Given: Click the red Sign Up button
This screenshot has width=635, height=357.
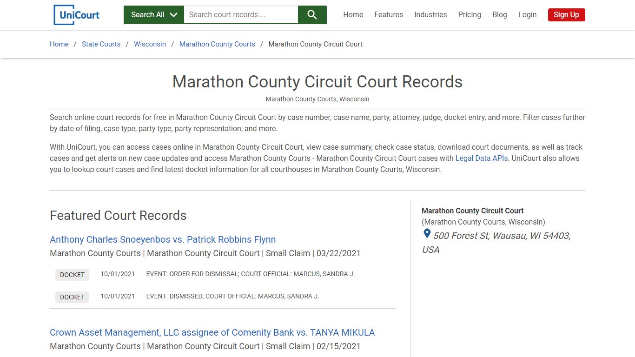Looking at the screenshot, I should pos(566,15).
